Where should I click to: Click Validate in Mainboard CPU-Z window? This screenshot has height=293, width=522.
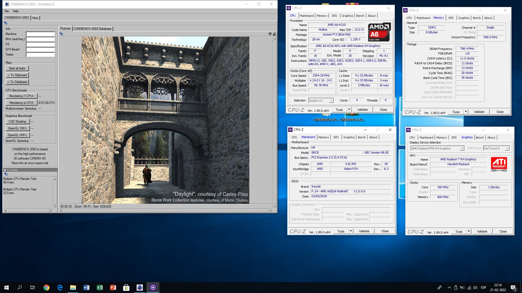[364, 231]
